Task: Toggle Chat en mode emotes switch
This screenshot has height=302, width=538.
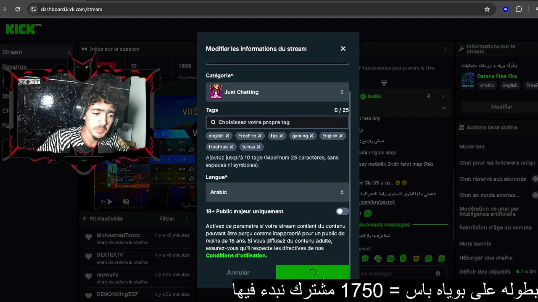Action: [535, 195]
